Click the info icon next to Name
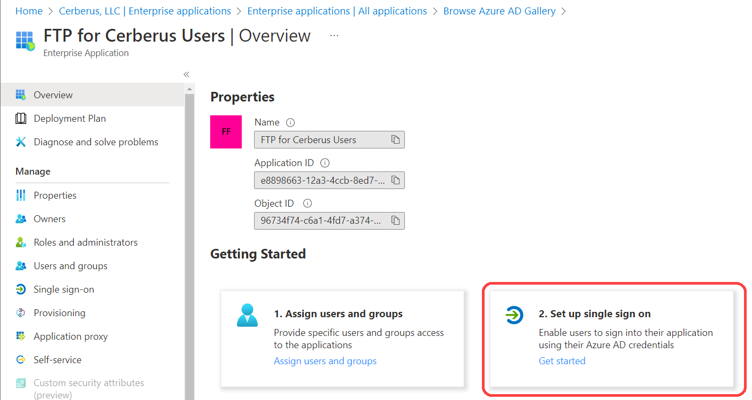Image resolution: width=752 pixels, height=400 pixels. coord(290,122)
